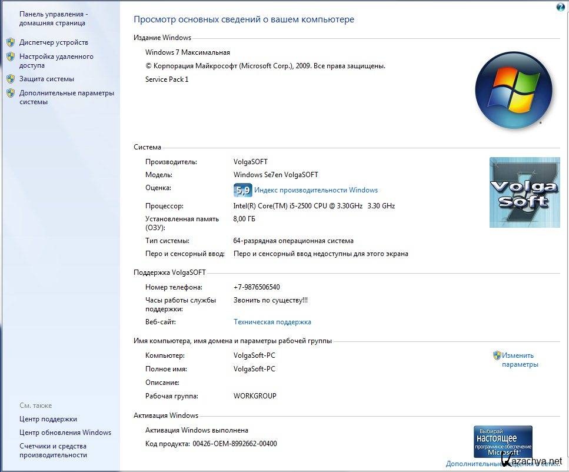Go to Центр поддержки

point(48,419)
